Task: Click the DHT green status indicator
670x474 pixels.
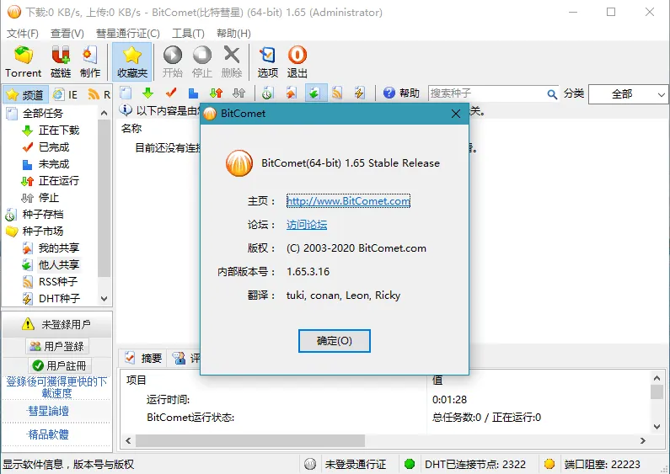Action: pos(410,464)
